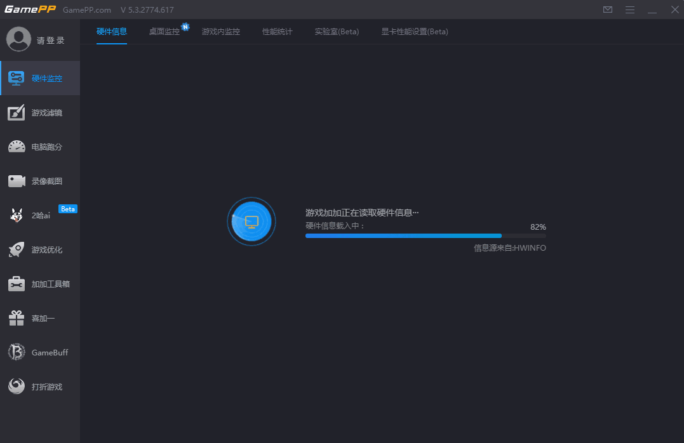Screen dimensions: 684x443
Task: Open the 实验室(Beta) lab tab
Action: tap(337, 31)
